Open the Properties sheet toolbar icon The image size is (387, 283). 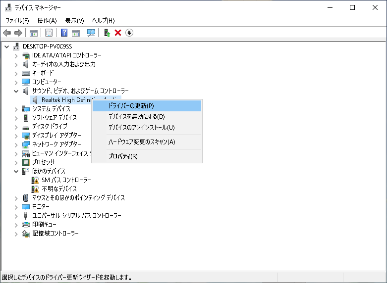click(x=49, y=33)
